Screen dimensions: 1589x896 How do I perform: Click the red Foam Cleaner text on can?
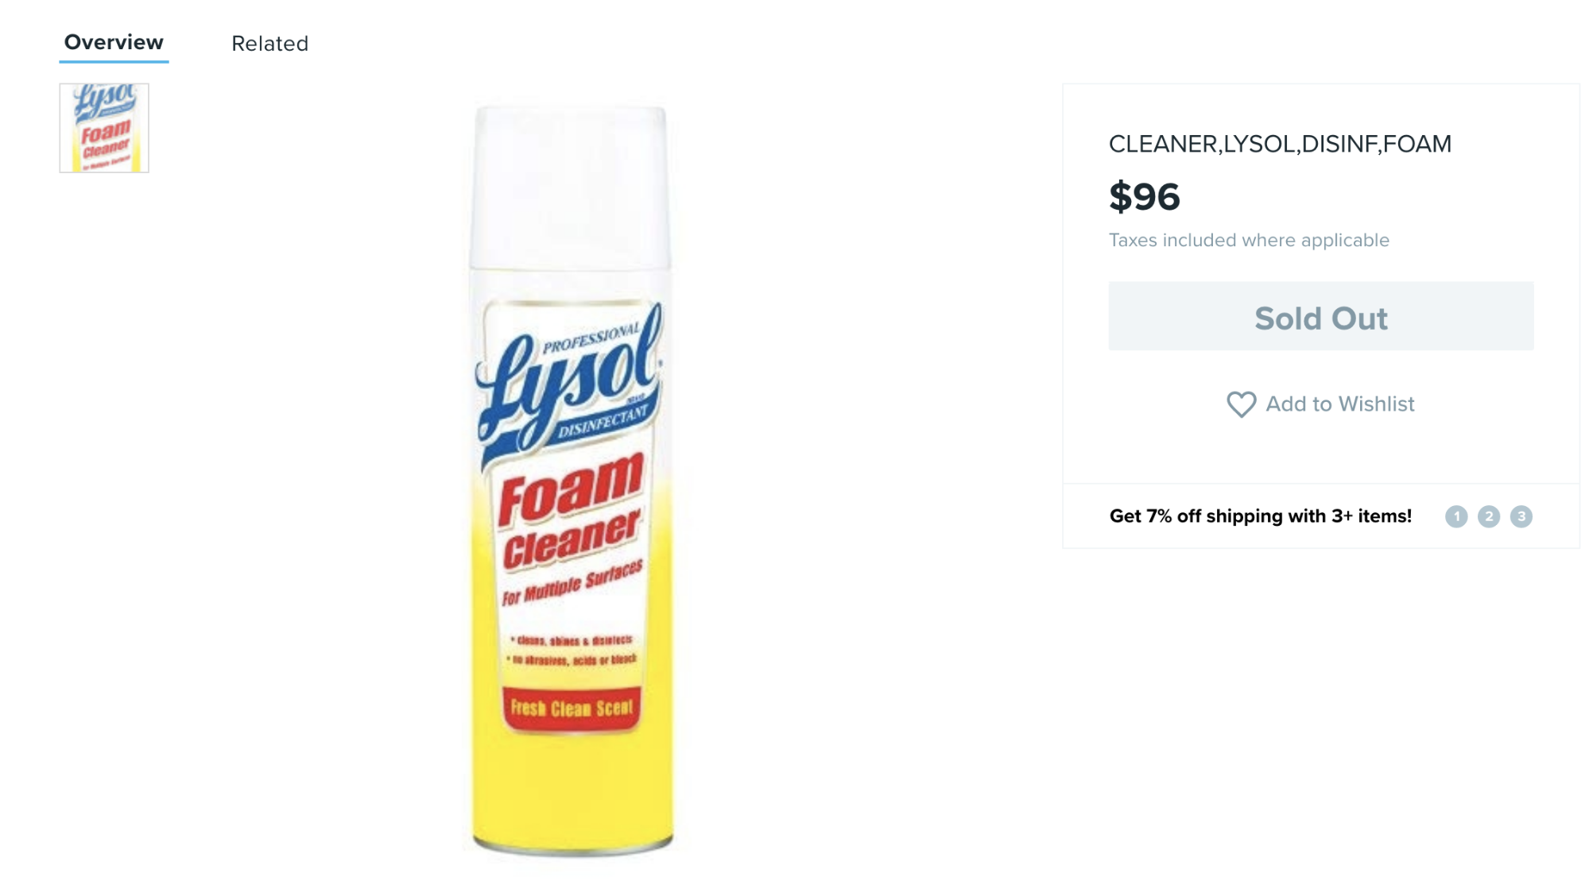572,512
